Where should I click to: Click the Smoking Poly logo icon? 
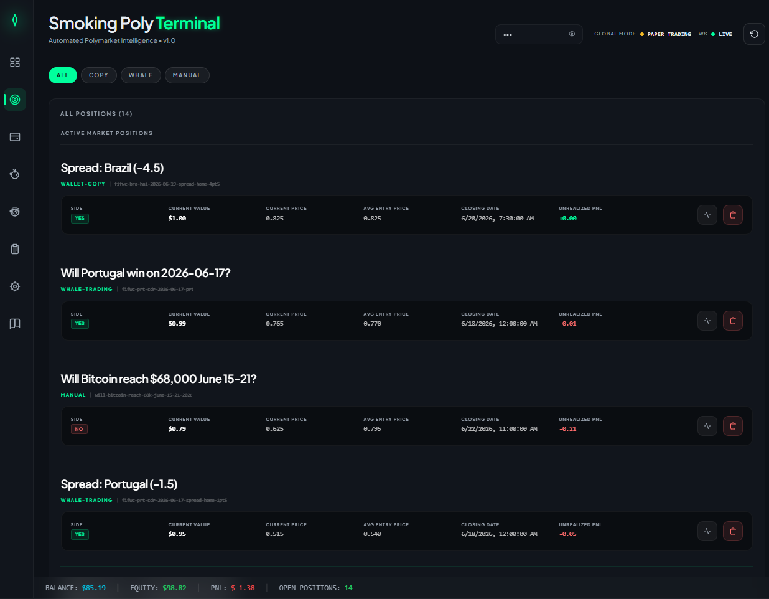(x=15, y=20)
